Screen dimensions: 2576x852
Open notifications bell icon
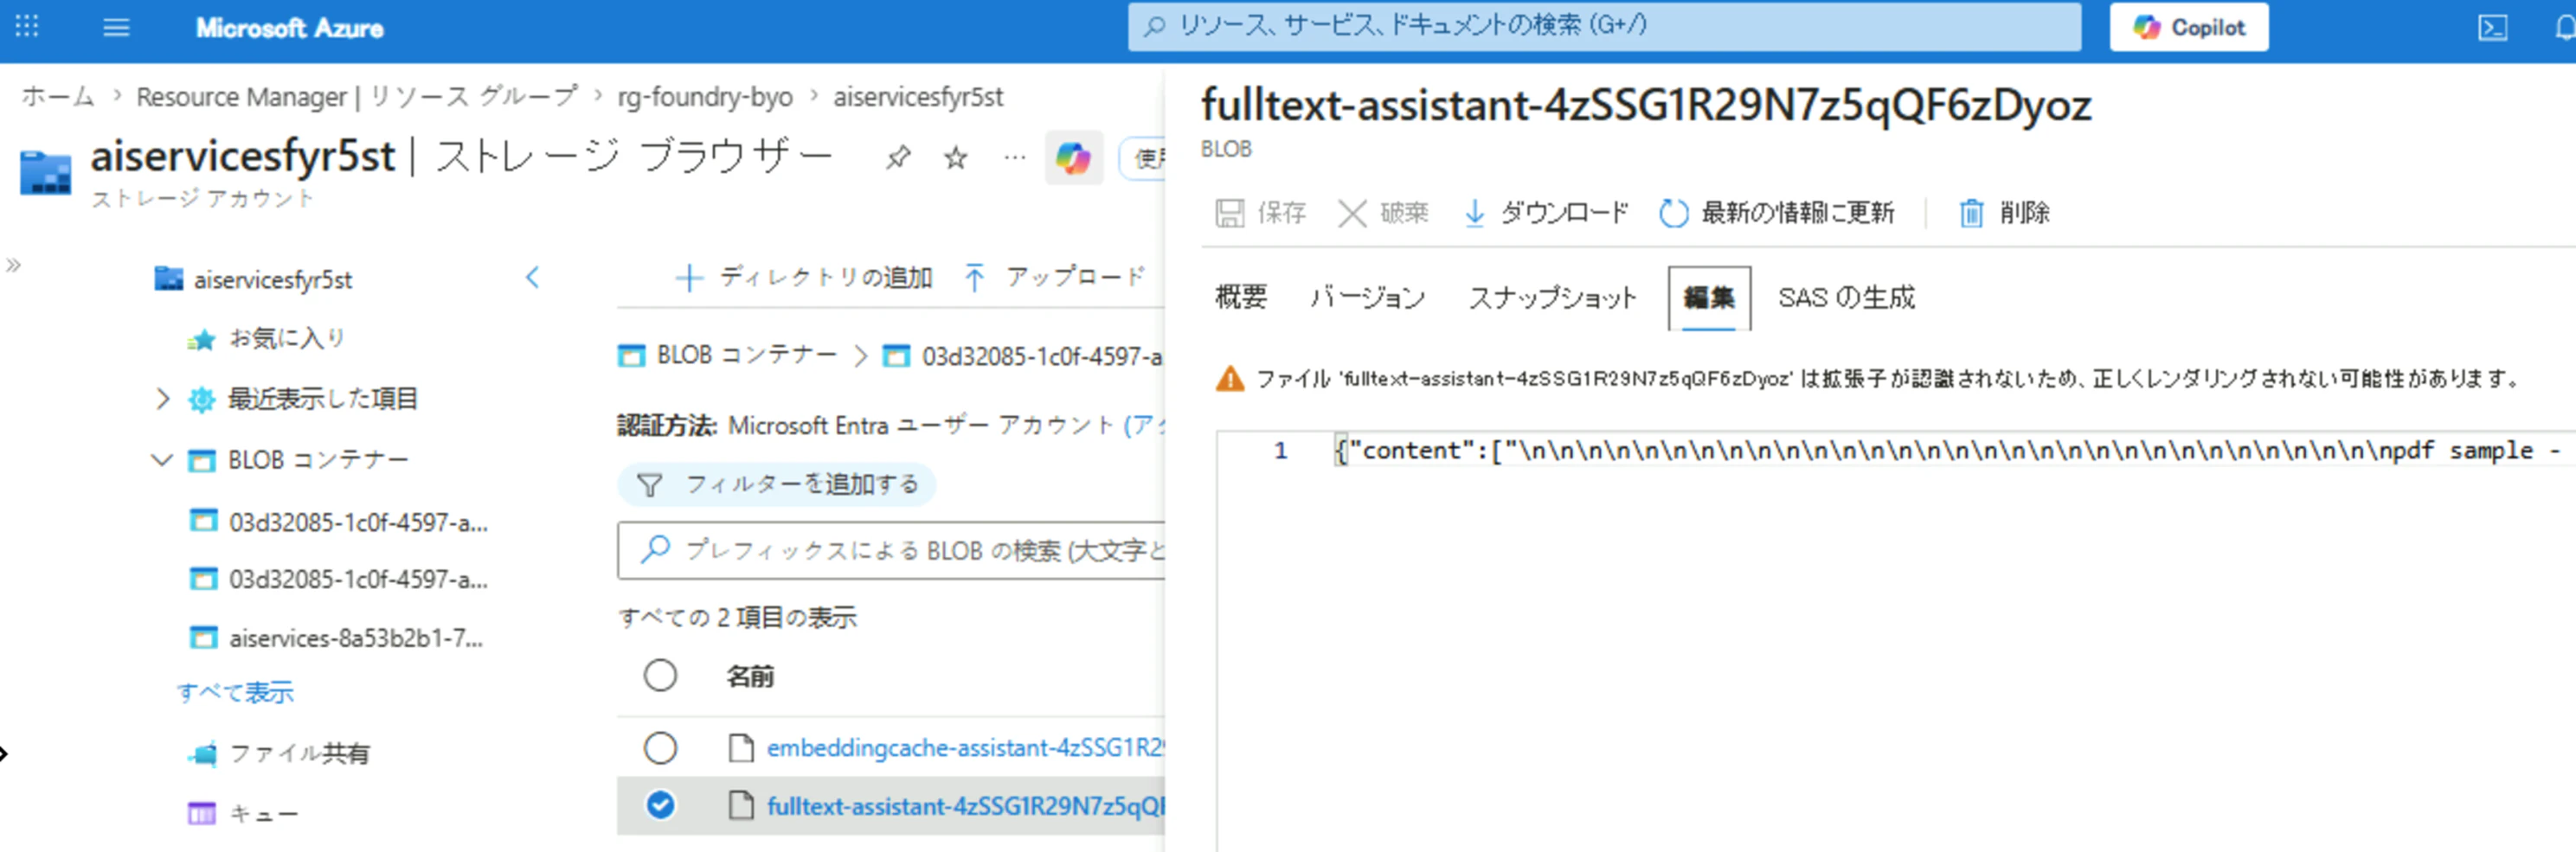click(2564, 27)
